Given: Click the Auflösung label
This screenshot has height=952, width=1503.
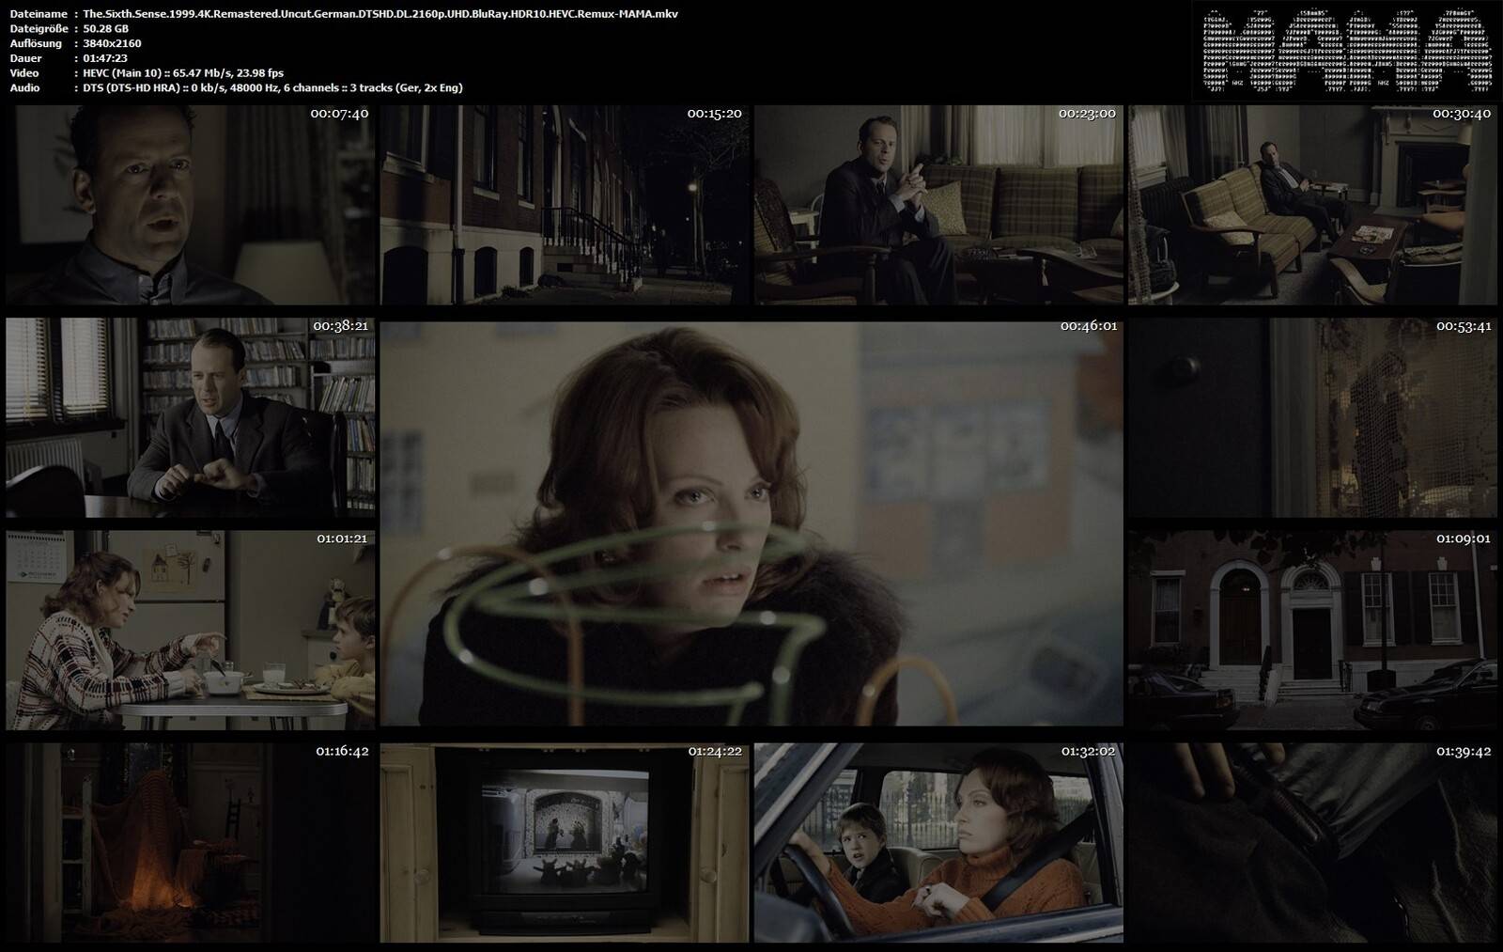Looking at the screenshot, I should click(36, 44).
